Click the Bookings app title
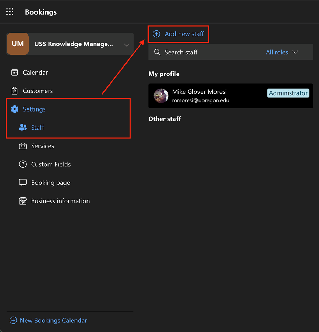The height and width of the screenshot is (332, 319). (x=41, y=12)
